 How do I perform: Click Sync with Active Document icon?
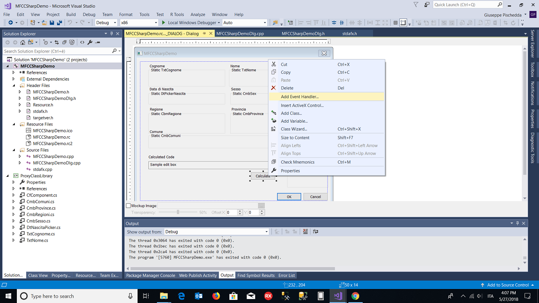pos(57,42)
